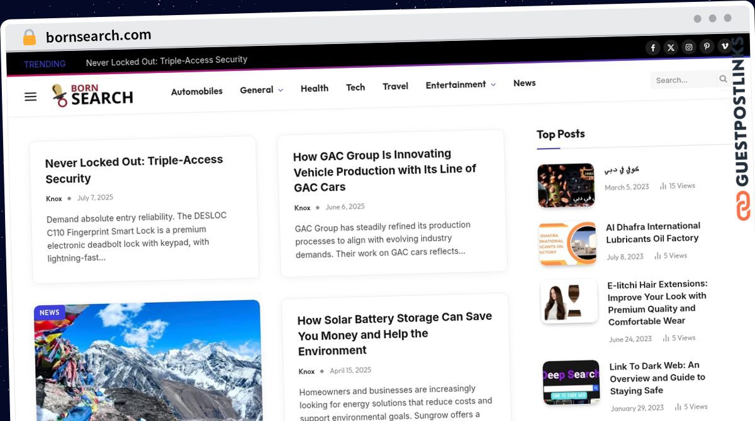This screenshot has height=421, width=755.
Task: Open How GAC Group Is Innovating article
Action: point(384,170)
